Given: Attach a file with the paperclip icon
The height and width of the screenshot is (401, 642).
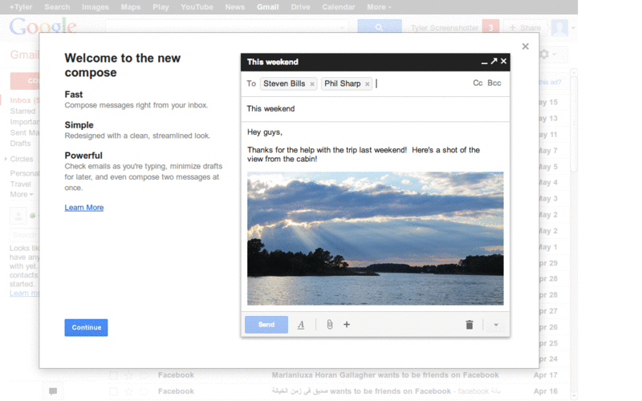Looking at the screenshot, I should (330, 325).
